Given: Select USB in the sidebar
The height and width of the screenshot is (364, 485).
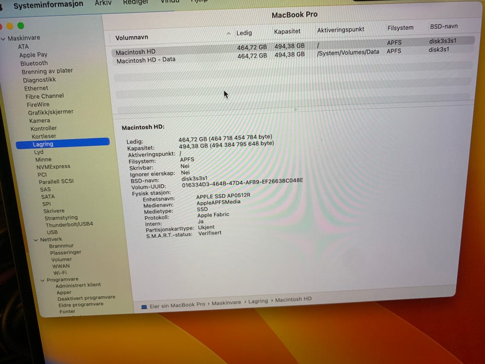Looking at the screenshot, I should pos(52,232).
